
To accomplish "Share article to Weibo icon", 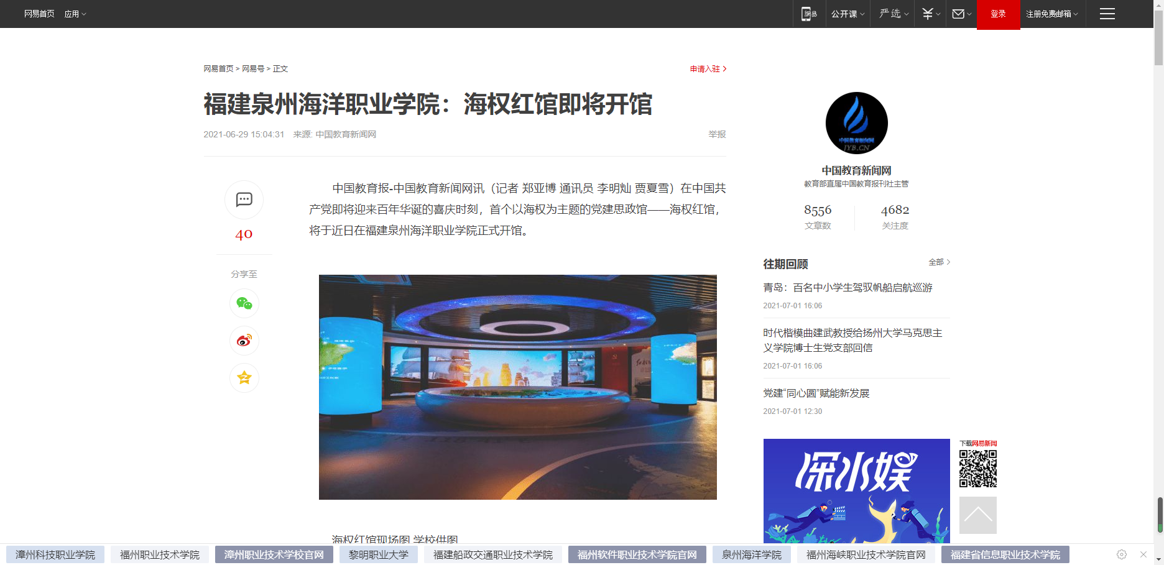I will tap(244, 341).
